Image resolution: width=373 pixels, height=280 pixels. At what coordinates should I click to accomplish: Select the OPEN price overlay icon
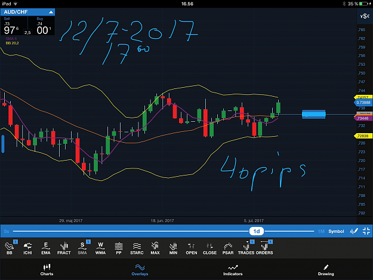(x=192, y=248)
